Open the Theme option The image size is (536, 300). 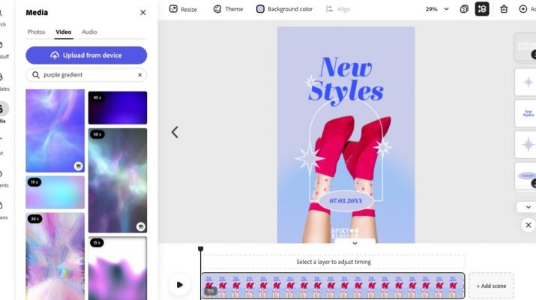coord(228,9)
